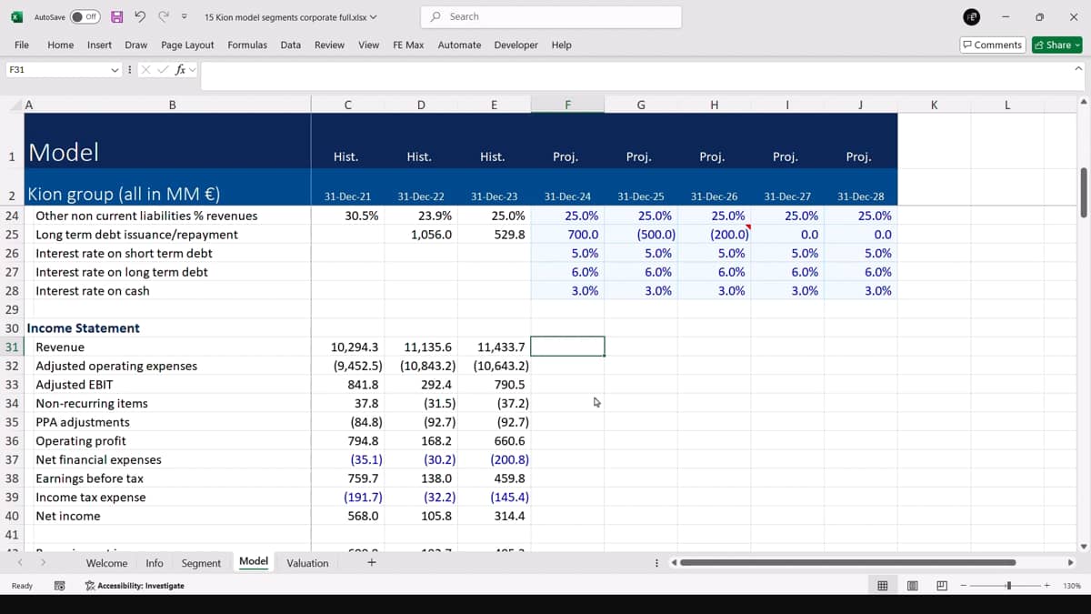Select the Info sheet tab

pyautogui.click(x=155, y=563)
